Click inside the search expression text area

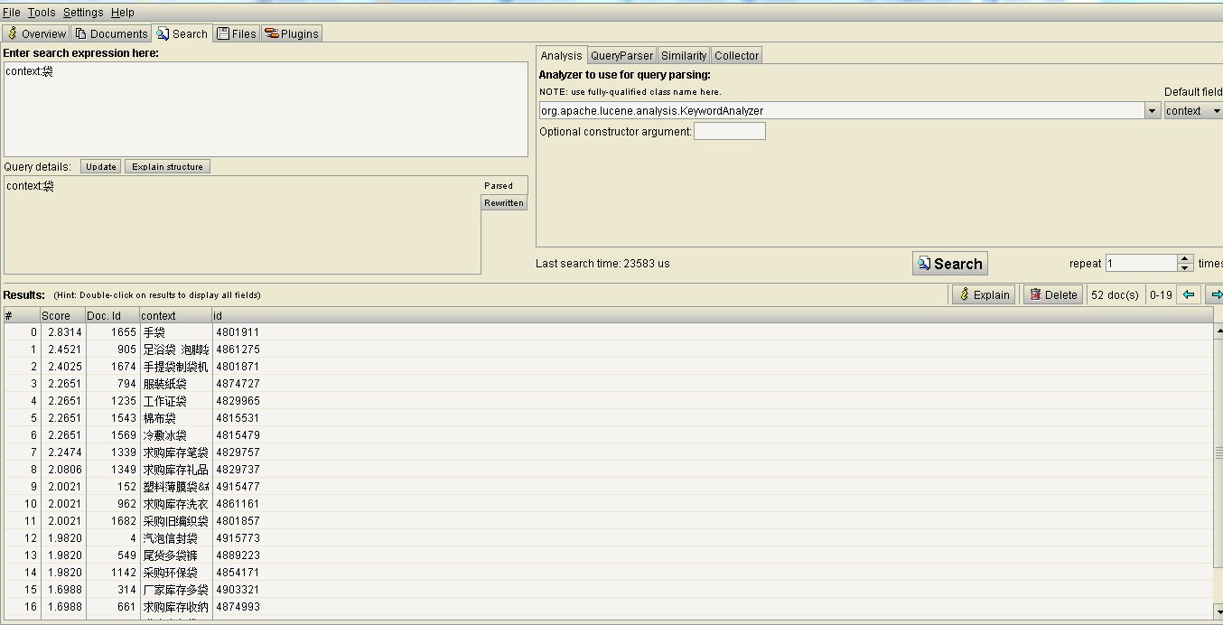pyautogui.click(x=266, y=109)
